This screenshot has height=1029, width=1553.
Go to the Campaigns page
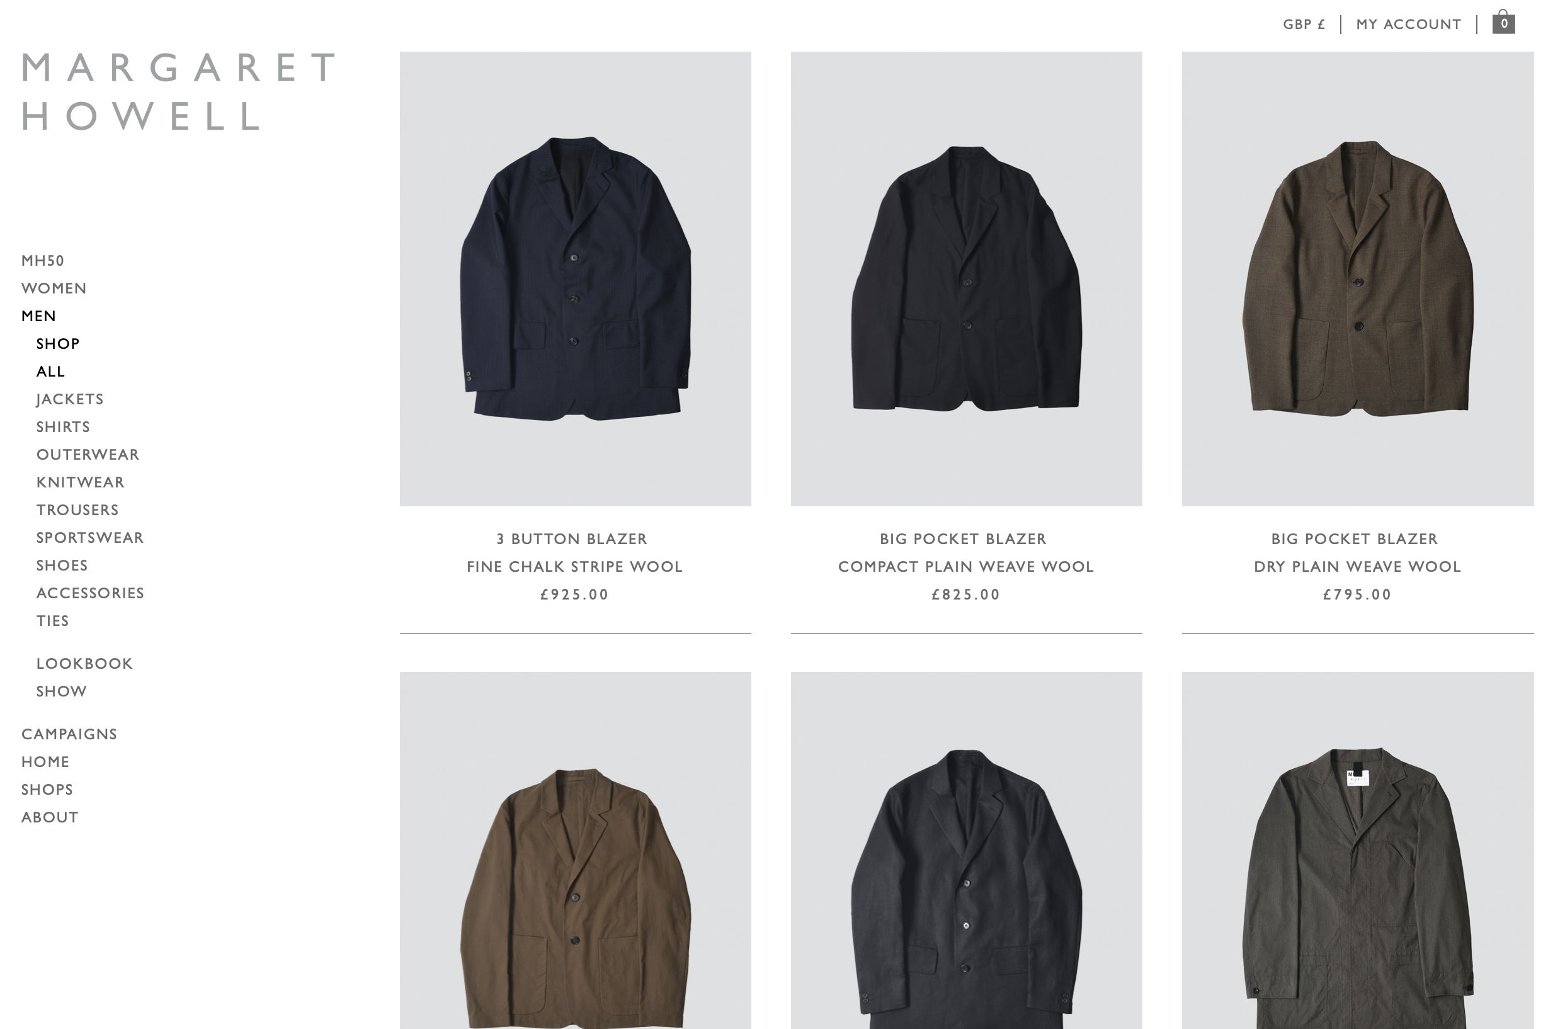pyautogui.click(x=69, y=734)
